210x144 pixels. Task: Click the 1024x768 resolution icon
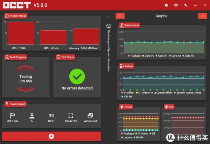tap(71, 116)
